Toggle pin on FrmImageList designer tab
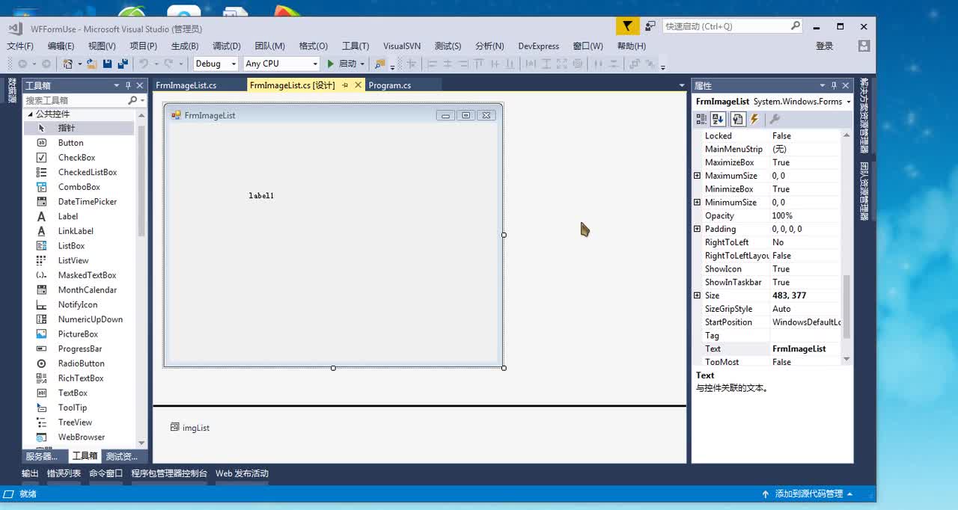The image size is (958, 510). [345, 85]
